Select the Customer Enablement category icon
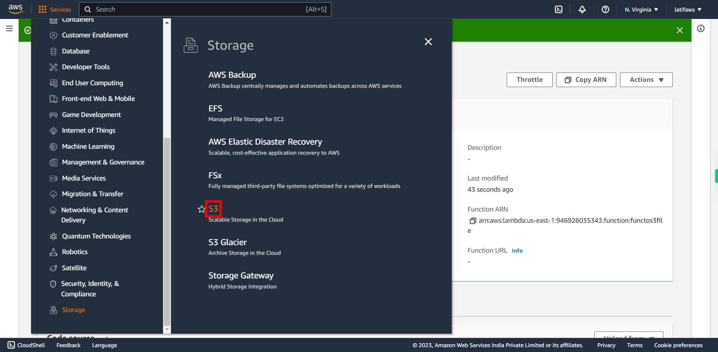The width and height of the screenshot is (718, 352). coord(53,35)
